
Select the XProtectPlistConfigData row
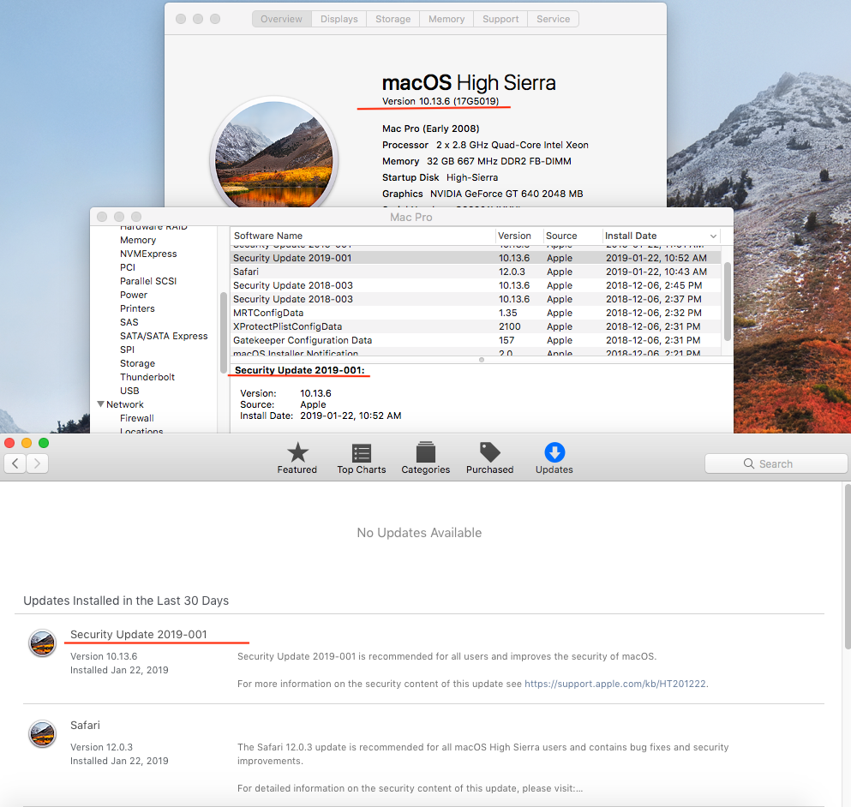click(476, 326)
